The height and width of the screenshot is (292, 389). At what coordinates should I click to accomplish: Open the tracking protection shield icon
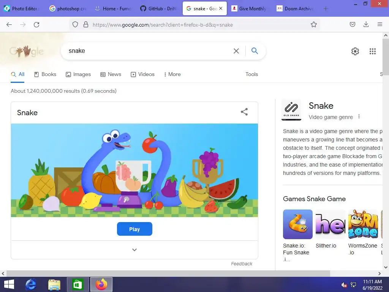[x=75, y=25]
